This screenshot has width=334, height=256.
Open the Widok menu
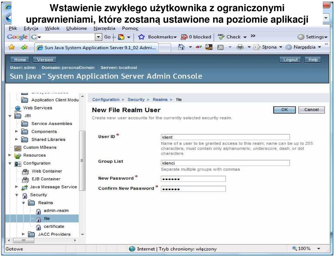[x=52, y=28]
